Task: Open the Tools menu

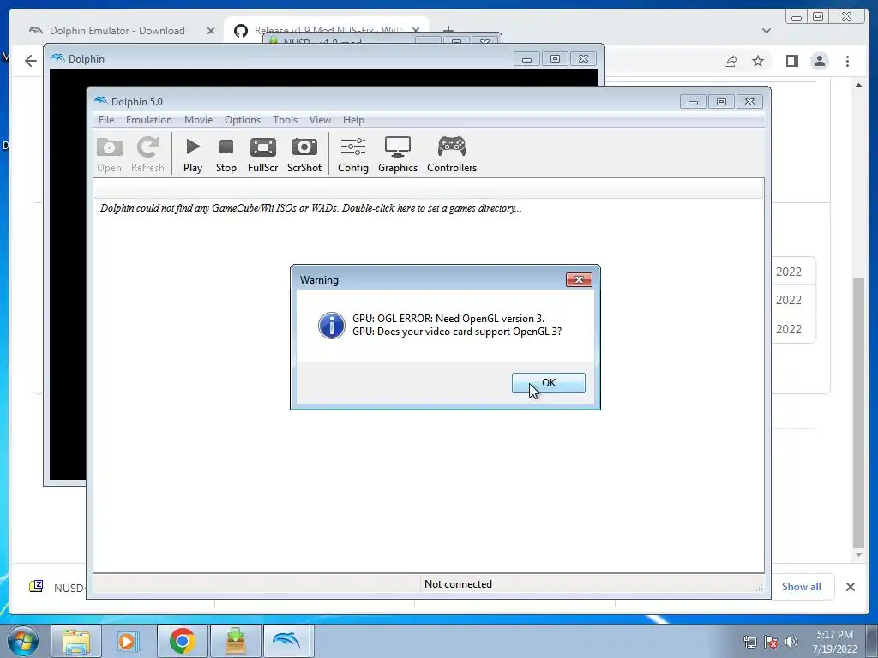Action: click(285, 120)
